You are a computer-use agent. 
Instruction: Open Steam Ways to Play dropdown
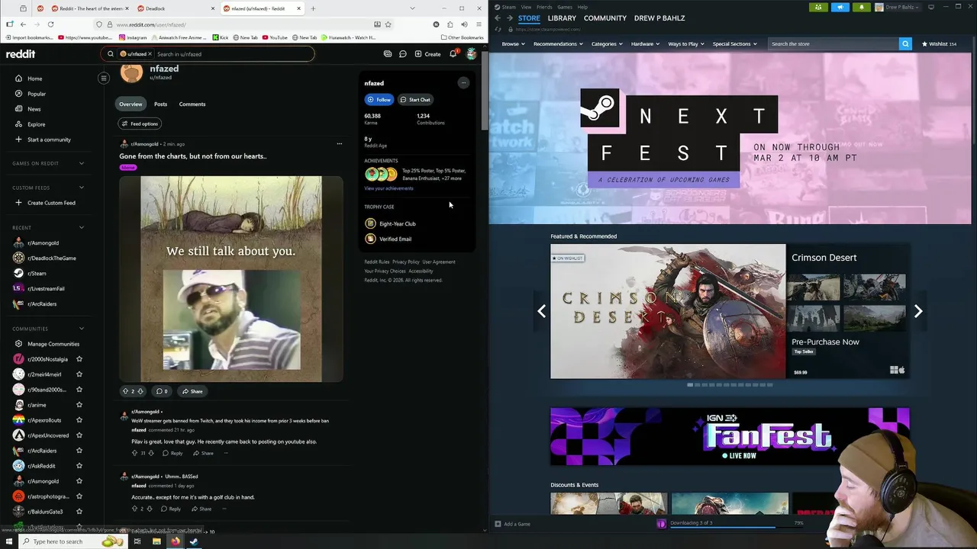pyautogui.click(x=686, y=43)
